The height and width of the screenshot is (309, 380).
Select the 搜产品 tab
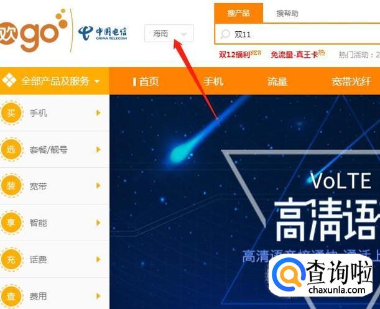[238, 13]
